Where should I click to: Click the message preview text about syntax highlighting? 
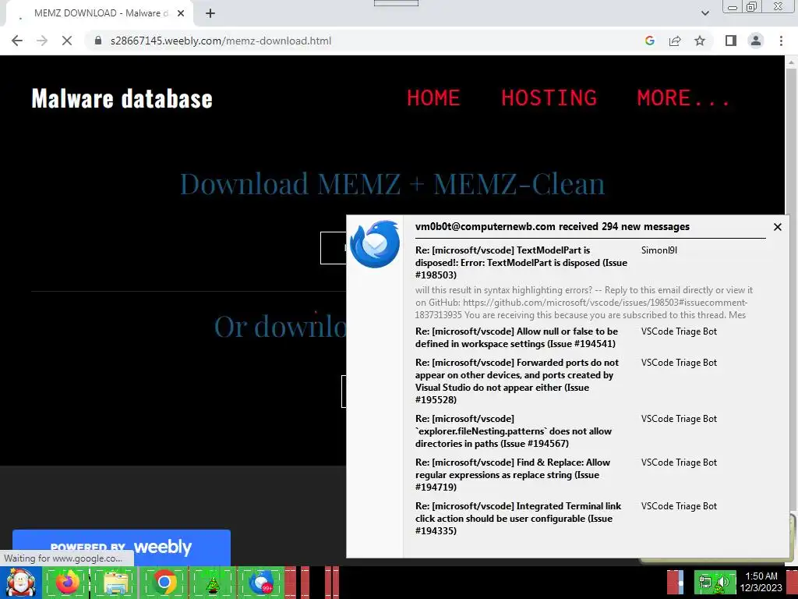(x=584, y=303)
